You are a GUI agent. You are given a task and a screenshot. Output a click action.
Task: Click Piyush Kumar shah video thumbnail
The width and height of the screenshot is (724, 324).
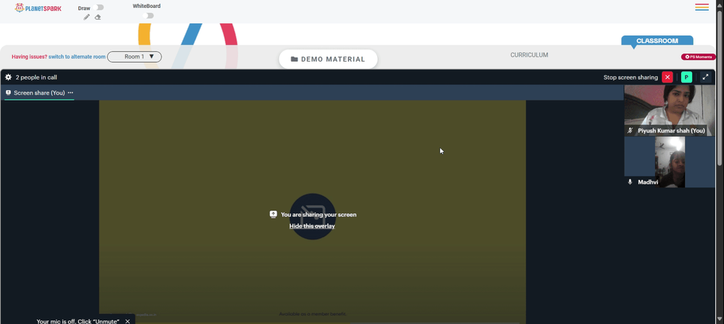[670, 111]
